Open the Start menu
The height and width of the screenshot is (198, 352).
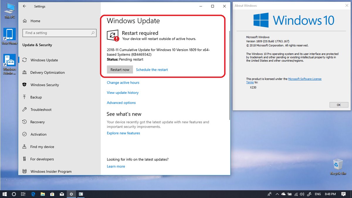point(5,194)
